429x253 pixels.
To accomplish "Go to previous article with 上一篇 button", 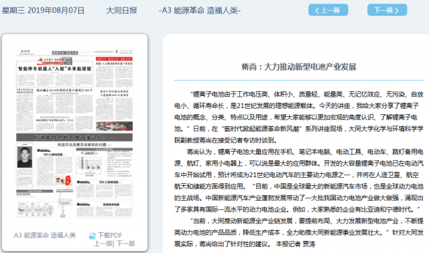I will (328, 10).
